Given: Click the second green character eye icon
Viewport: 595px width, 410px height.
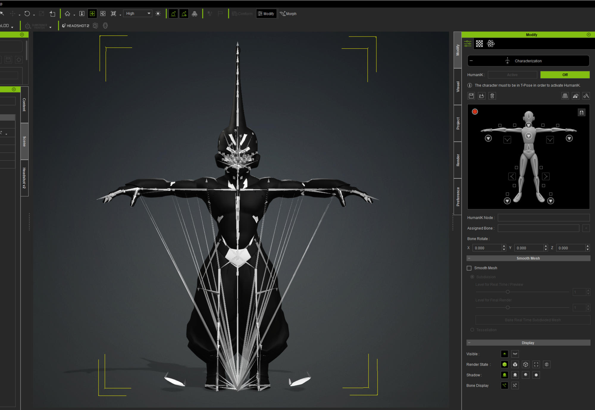Looking at the screenshot, I should click(184, 13).
